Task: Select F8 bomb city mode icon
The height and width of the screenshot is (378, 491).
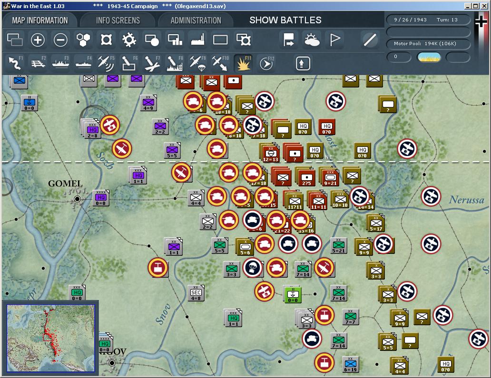Action: 175,63
